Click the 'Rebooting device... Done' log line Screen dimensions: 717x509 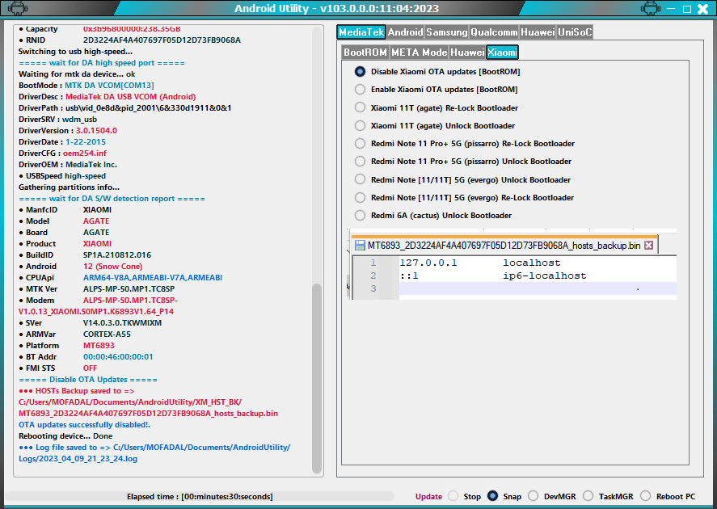pyautogui.click(x=65, y=436)
